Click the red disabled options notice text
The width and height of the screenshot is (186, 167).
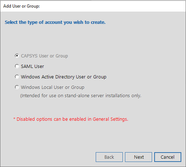click(71, 119)
